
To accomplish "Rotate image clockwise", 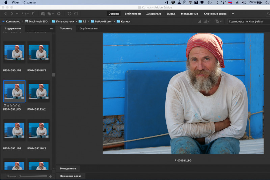I will pyautogui.click(x=76, y=14).
